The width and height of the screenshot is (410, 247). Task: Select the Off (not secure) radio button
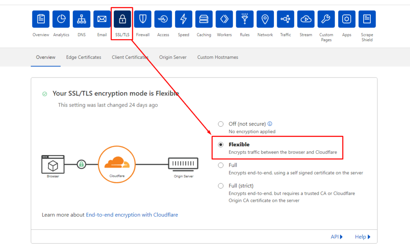tap(221, 124)
